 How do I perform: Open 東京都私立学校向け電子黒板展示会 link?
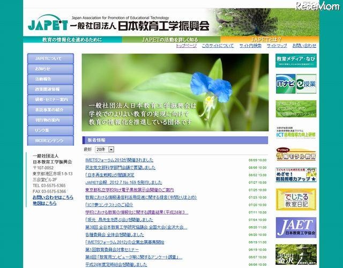click(130, 190)
